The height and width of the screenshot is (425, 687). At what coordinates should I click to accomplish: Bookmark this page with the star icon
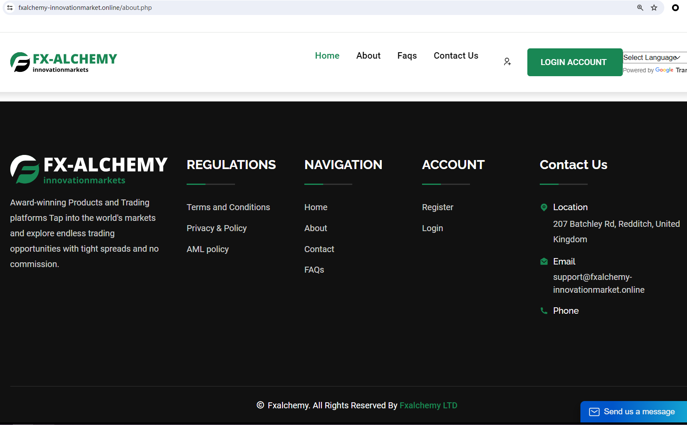654,8
